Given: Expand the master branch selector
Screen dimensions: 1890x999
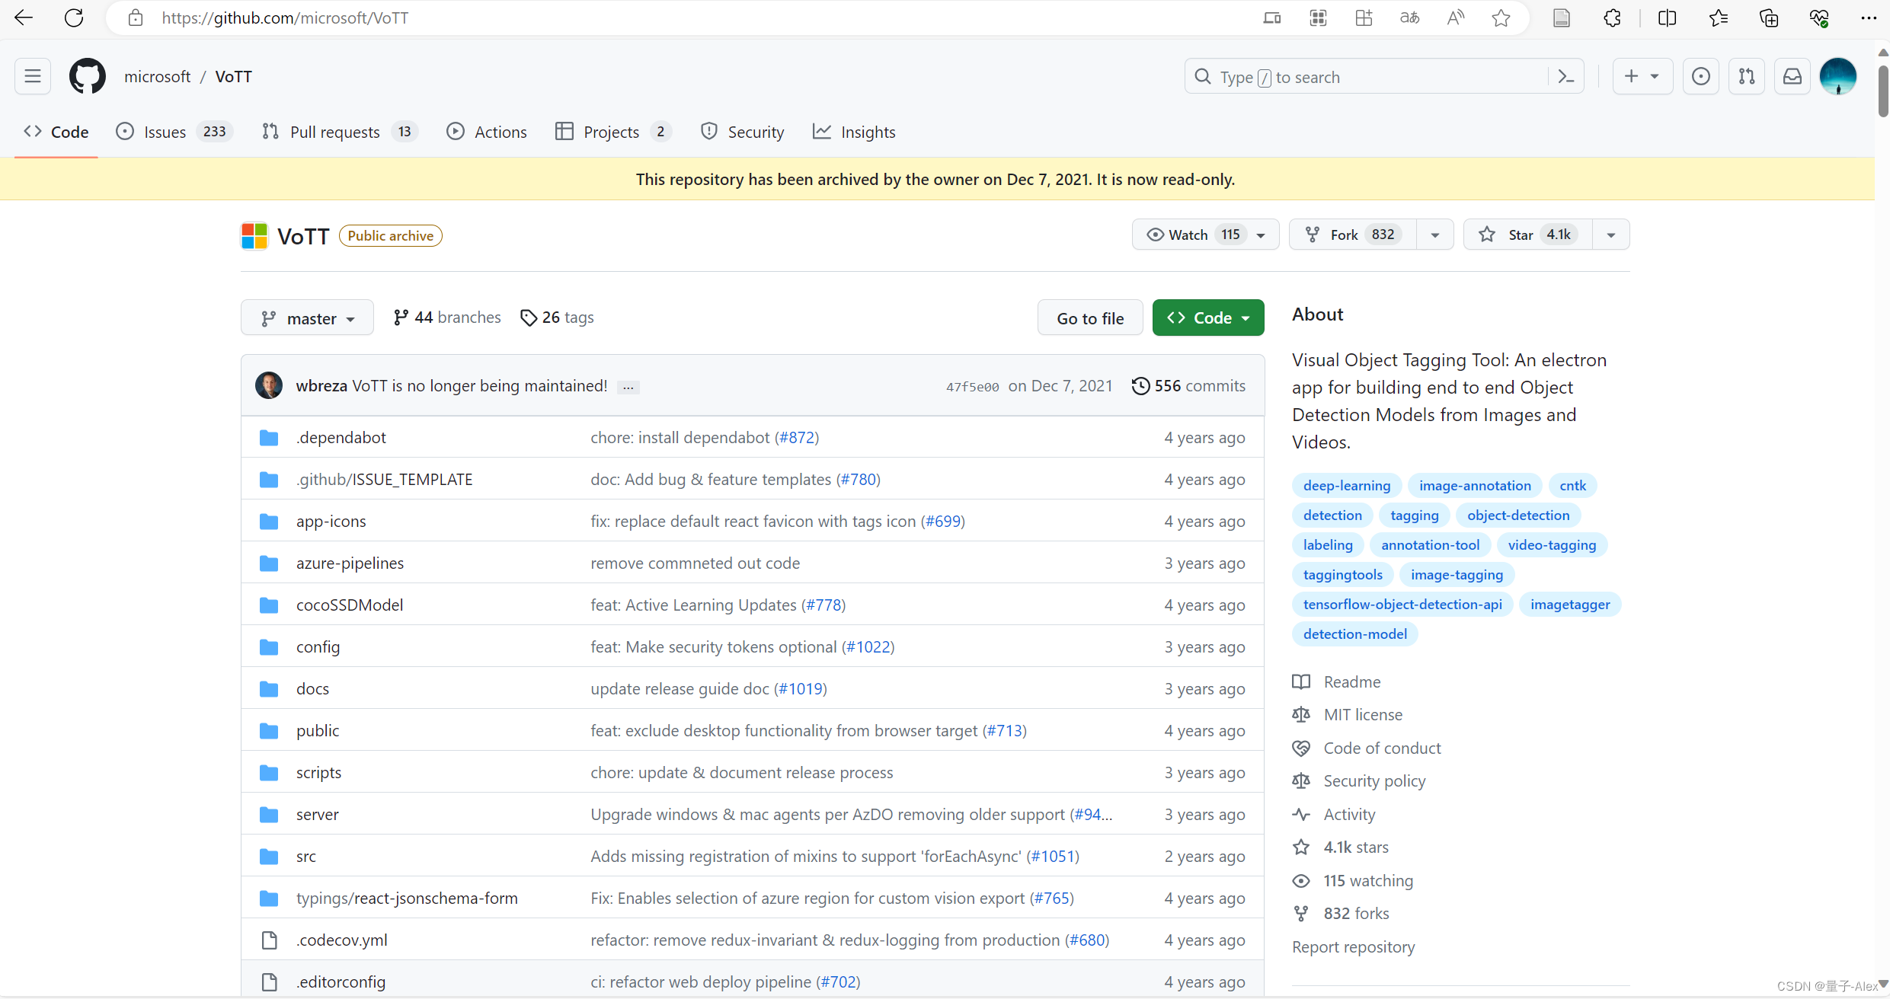Looking at the screenshot, I should 306,318.
